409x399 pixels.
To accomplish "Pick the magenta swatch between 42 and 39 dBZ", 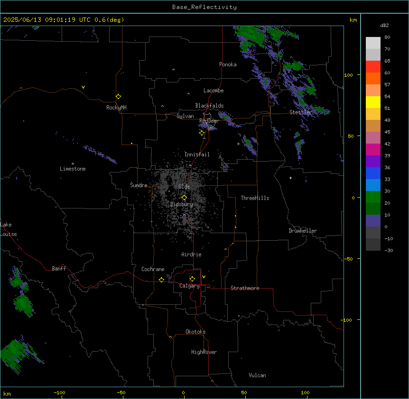I will click(x=373, y=149).
